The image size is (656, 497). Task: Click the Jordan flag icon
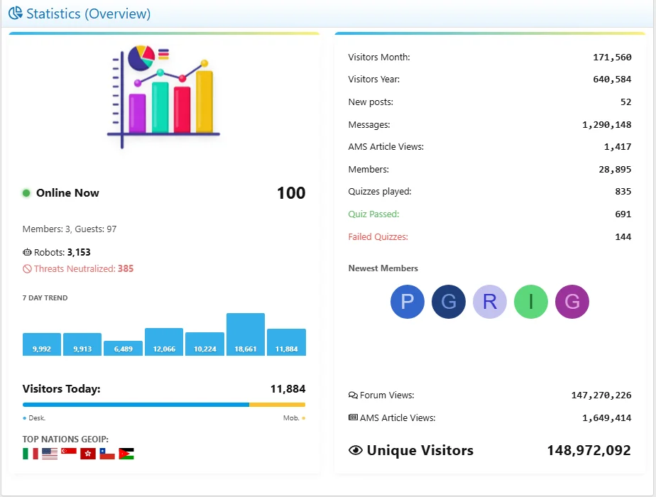126,453
